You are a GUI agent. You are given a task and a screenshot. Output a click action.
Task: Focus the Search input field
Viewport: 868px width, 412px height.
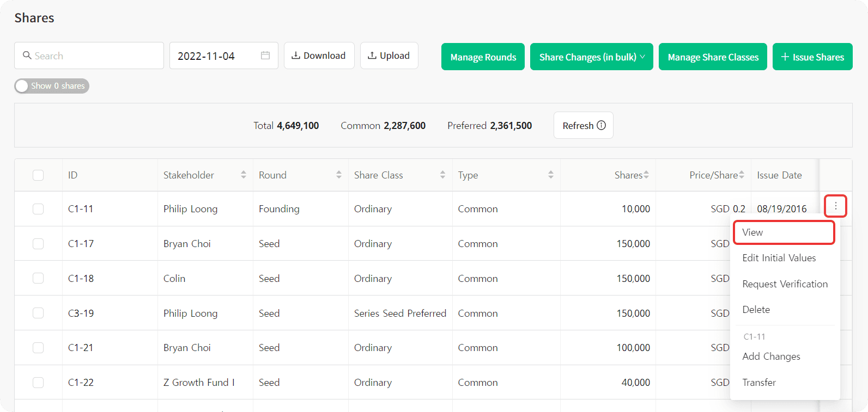[x=89, y=56]
